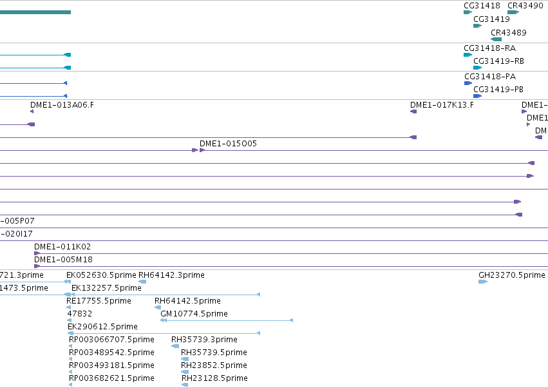Image resolution: width=548 pixels, height=388 pixels.
Task: Select the GM10774.5prime EST feature line
Action: 227,320
